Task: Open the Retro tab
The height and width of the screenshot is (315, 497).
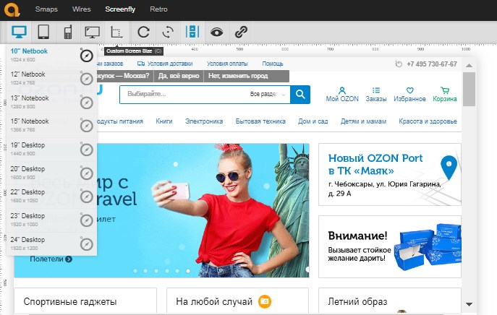Action: tap(158, 9)
